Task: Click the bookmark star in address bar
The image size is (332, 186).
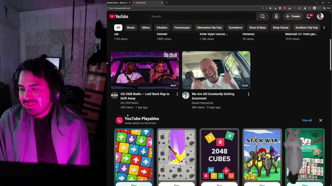Action: pos(270,8)
